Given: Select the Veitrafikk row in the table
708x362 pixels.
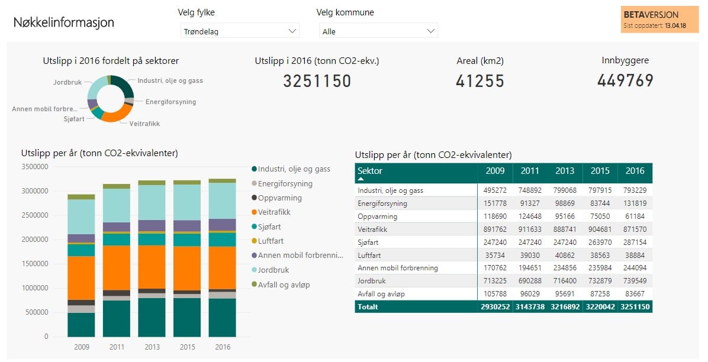Looking at the screenshot, I should point(503,230).
